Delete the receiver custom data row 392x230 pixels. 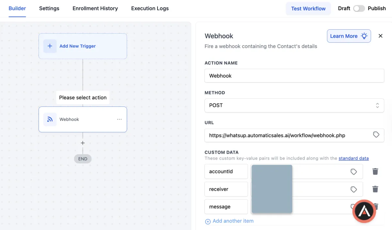[375, 189]
